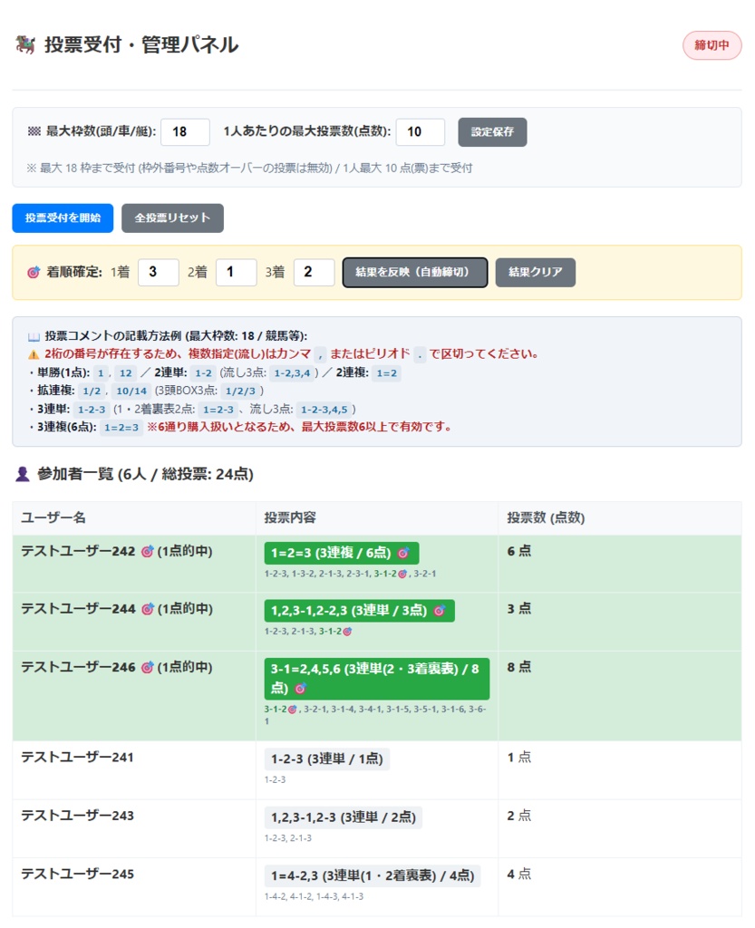Click the green 3-1=2,4,5,6 vote badge
Screen dimensions: 755x928
[x=377, y=678]
